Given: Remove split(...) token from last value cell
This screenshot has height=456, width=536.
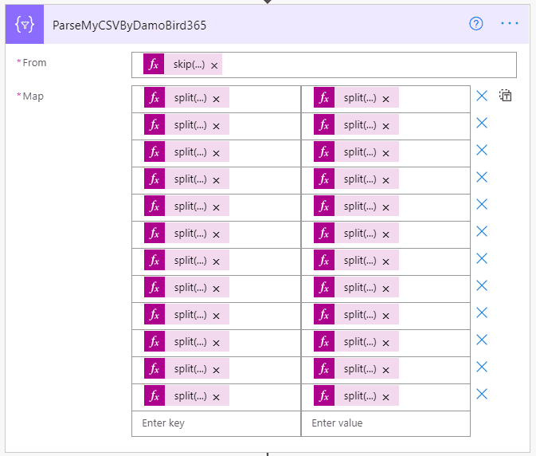Looking at the screenshot, I should 385,397.
